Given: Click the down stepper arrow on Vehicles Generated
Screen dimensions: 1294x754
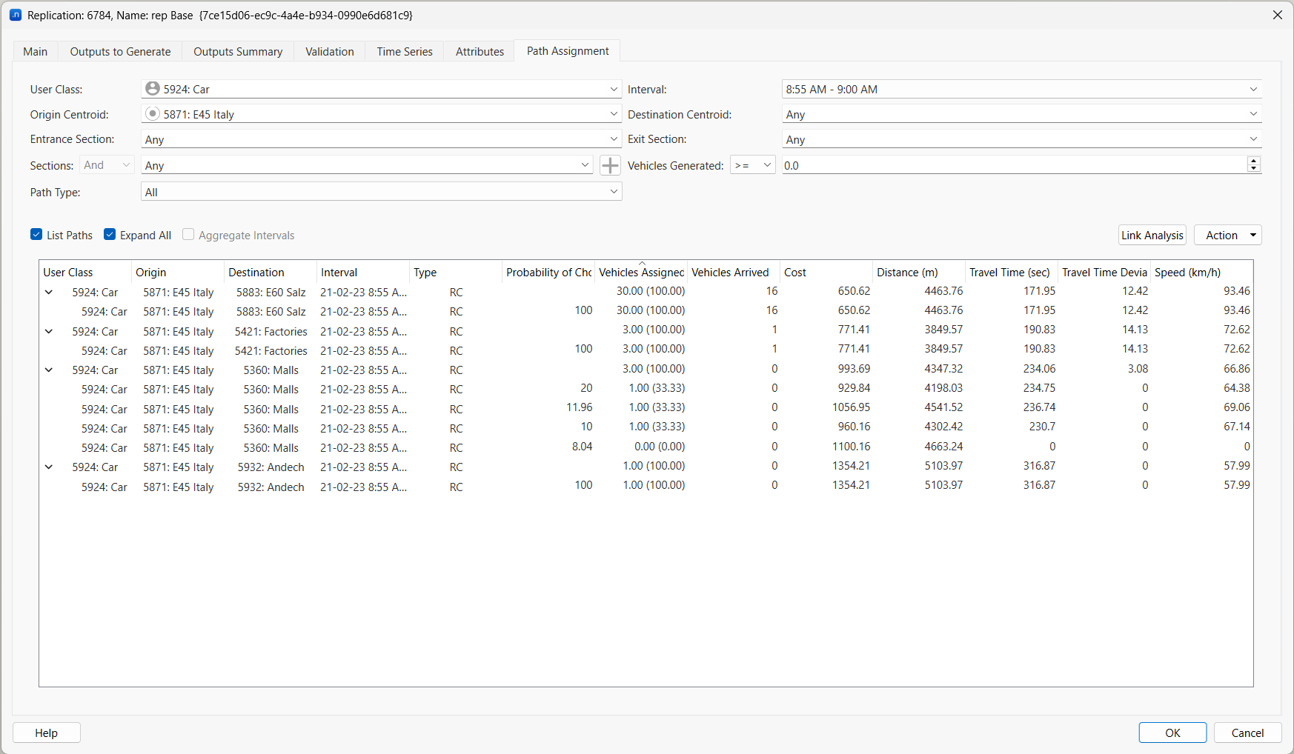Looking at the screenshot, I should click(x=1252, y=169).
